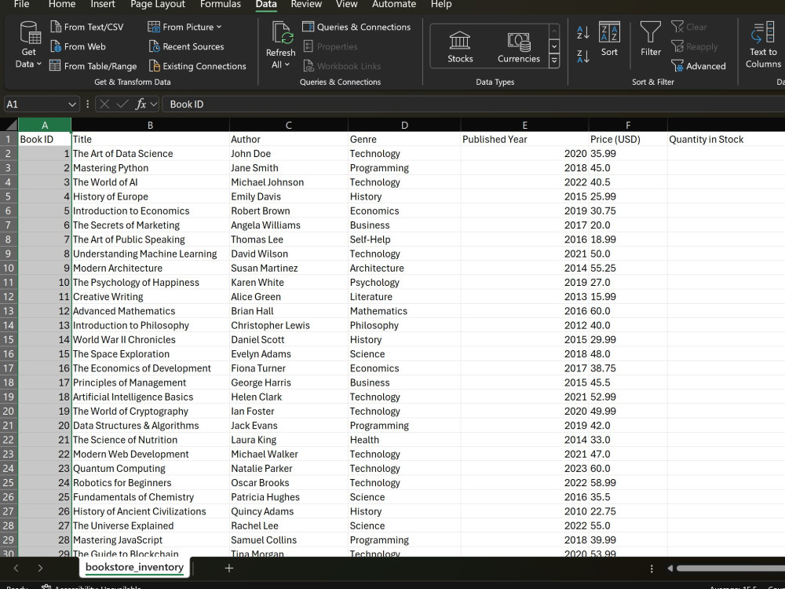Select the cell 'Quantum Computing'
785x589 pixels.
click(150, 468)
